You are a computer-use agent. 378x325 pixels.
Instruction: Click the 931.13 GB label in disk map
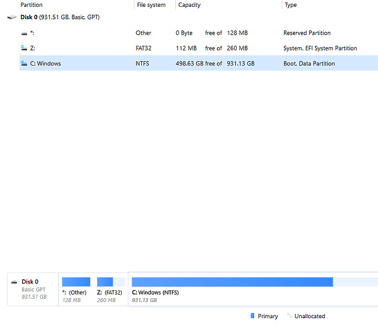(144, 300)
